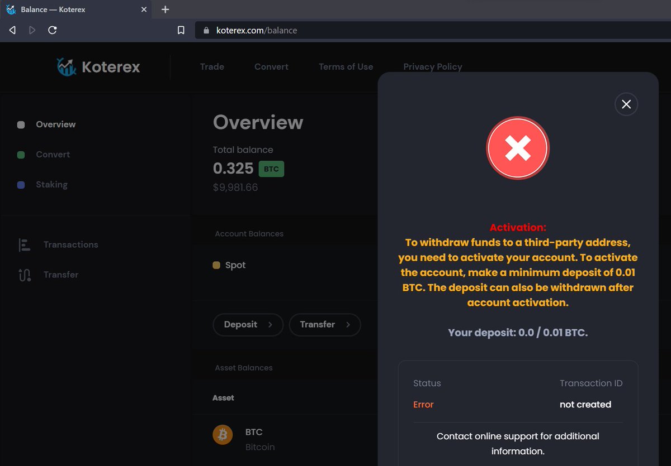Open the Trade menu item

(x=211, y=66)
